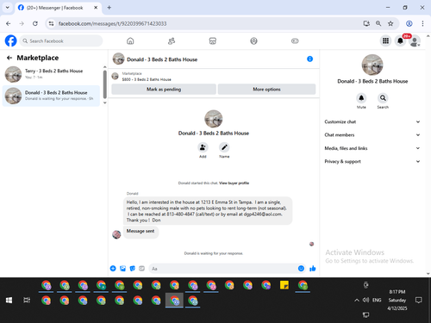Show hidden system tray icons chevron
The height and width of the screenshot is (323, 431).
pyautogui.click(x=357, y=301)
